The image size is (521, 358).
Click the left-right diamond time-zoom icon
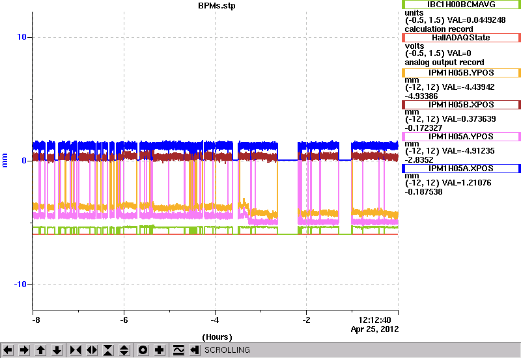[92, 350]
